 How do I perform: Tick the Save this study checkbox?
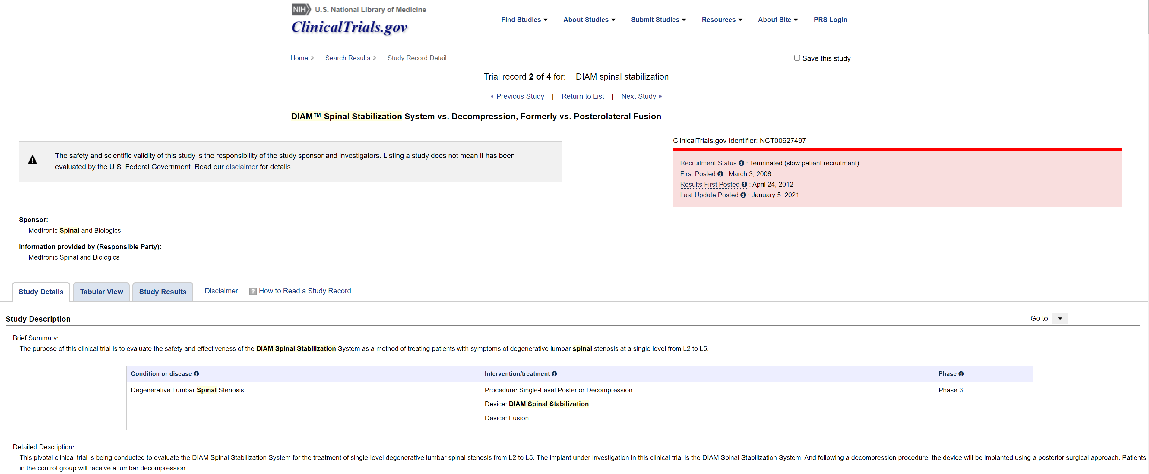pos(797,58)
